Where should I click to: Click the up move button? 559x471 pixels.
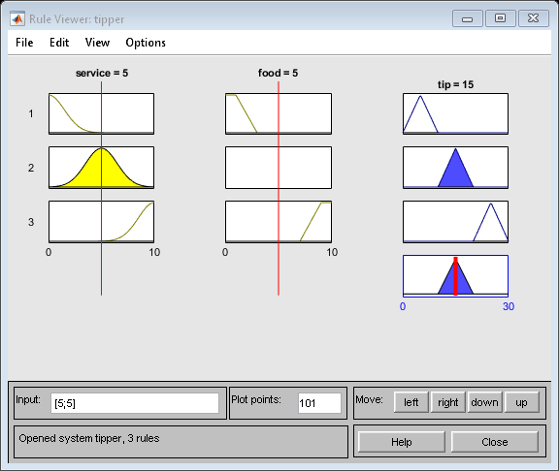tap(521, 402)
